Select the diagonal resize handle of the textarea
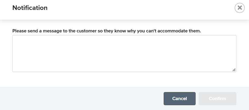The image size is (249, 110). click(x=234, y=70)
